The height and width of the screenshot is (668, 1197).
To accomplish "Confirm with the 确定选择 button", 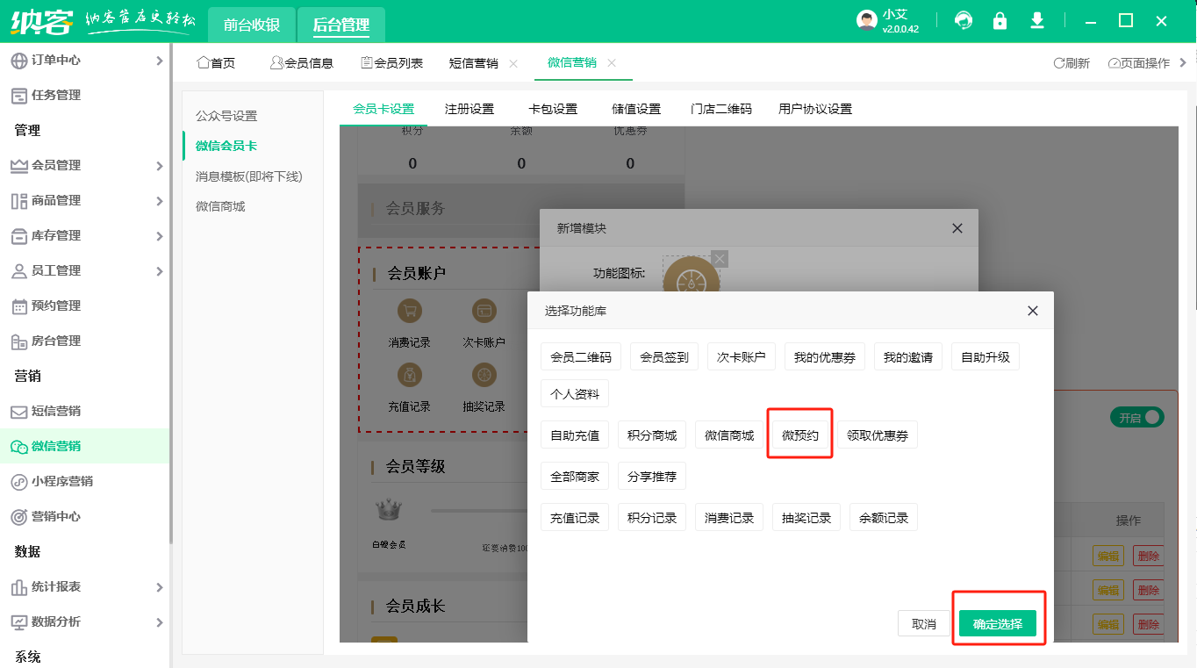I will [x=998, y=624].
